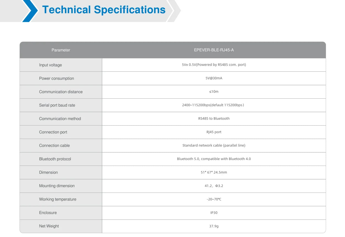The width and height of the screenshot is (345, 237).
Task: Click the RS485 to Bluetooth value
Action: click(x=214, y=118)
